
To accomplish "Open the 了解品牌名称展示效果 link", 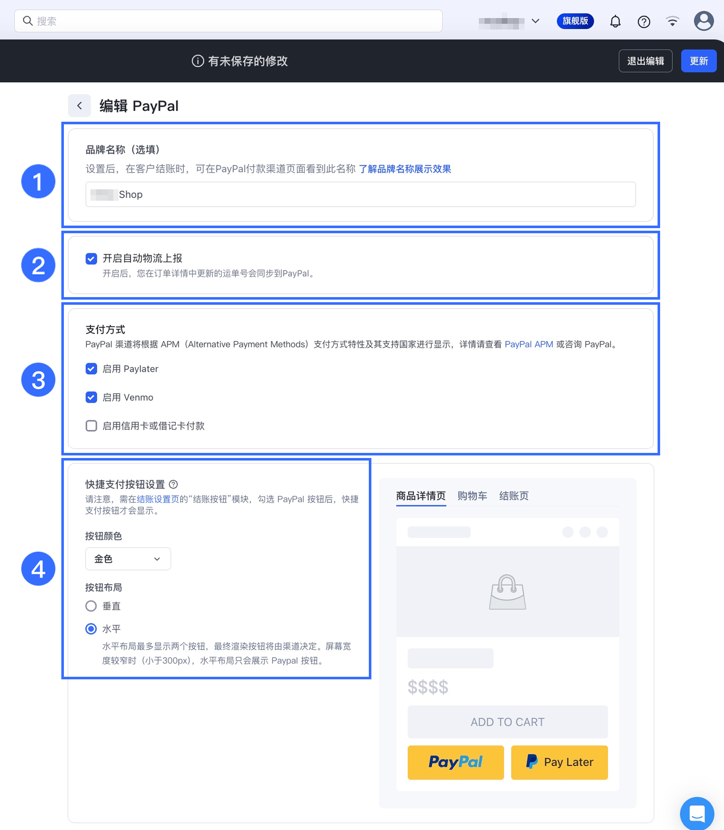I will pos(405,169).
